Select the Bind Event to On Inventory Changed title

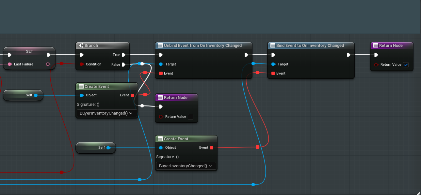(310, 46)
